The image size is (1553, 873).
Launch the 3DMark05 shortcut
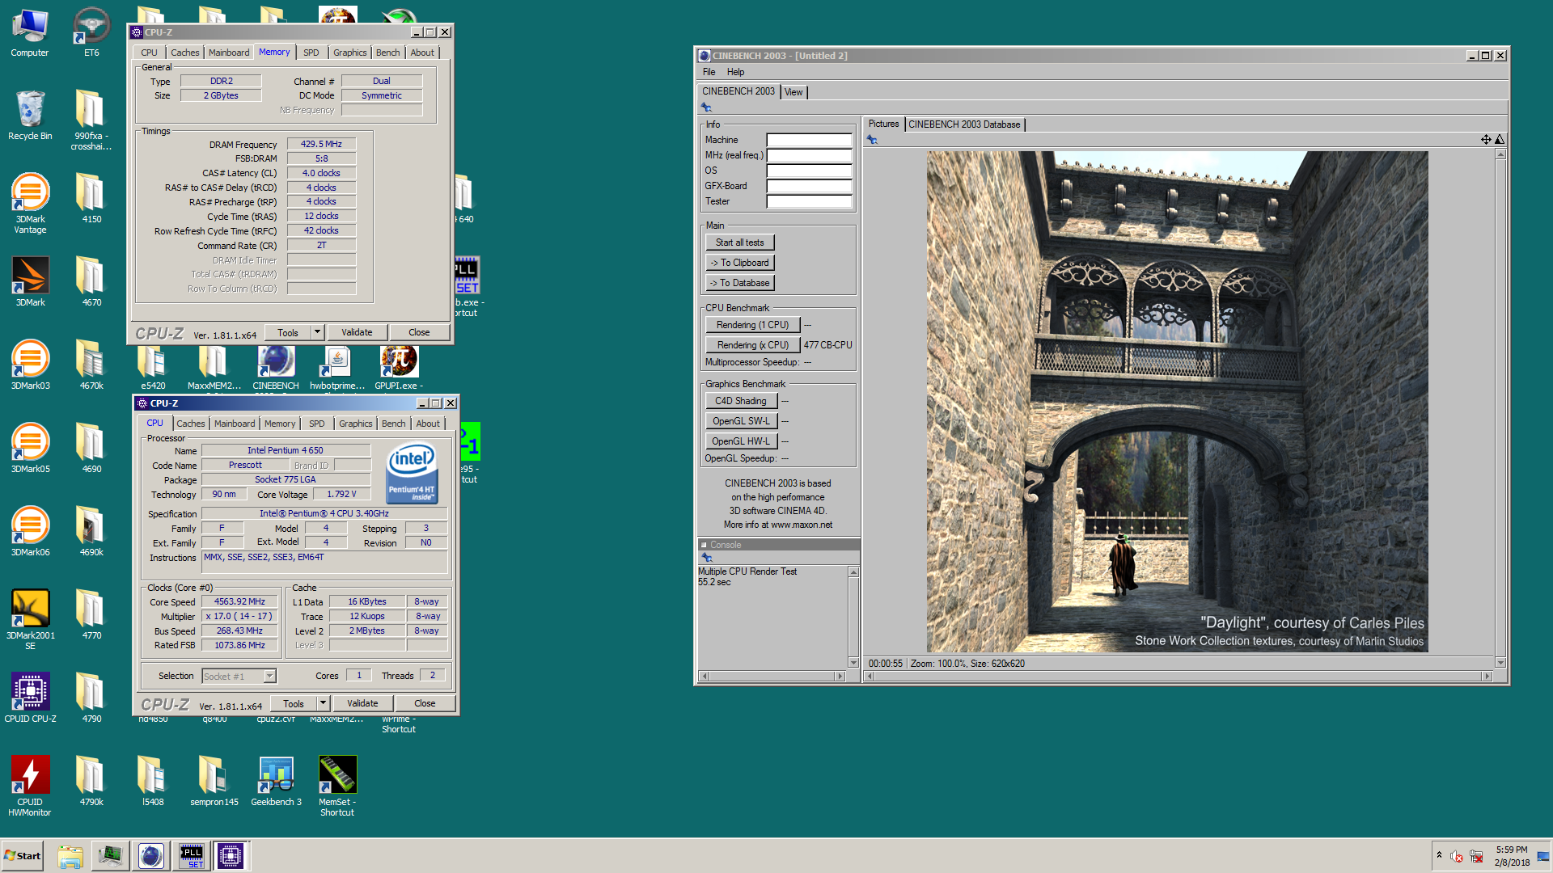tap(30, 449)
